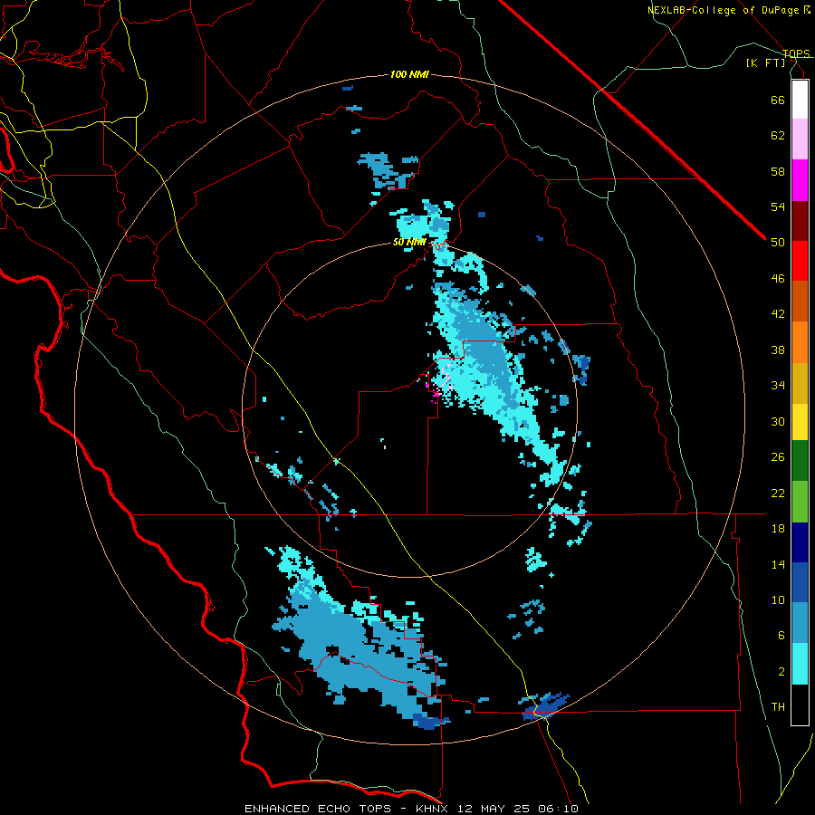Select the dark green legend swatch
Image resolution: width=815 pixels, height=815 pixels.
tap(800, 460)
